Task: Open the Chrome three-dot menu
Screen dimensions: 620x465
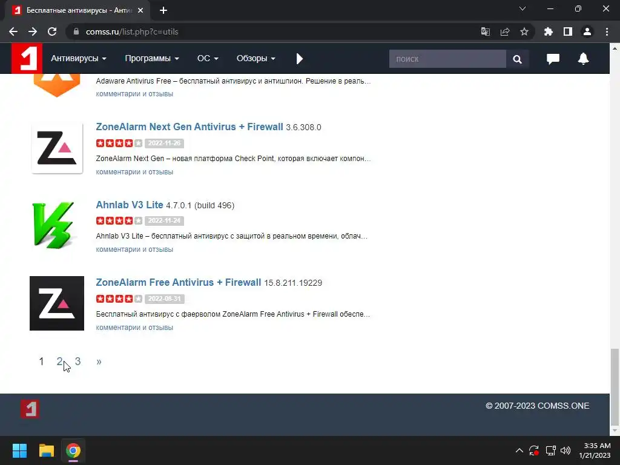Action: click(607, 31)
